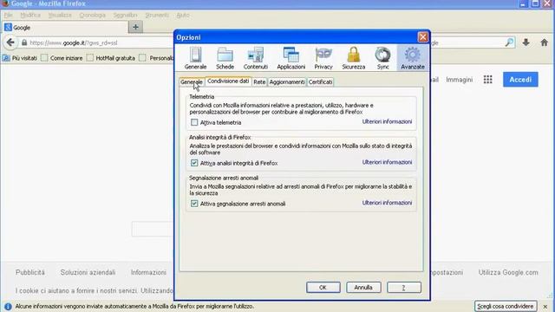This screenshot has width=555, height=312.
Task: Open the Google apps grid
Action: point(487,80)
